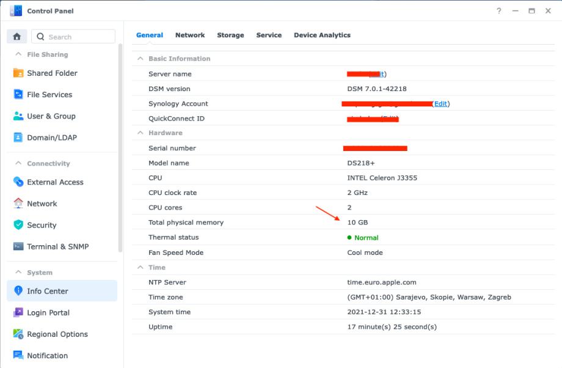Open External Access icon
The width and height of the screenshot is (562, 368).
[x=18, y=182]
